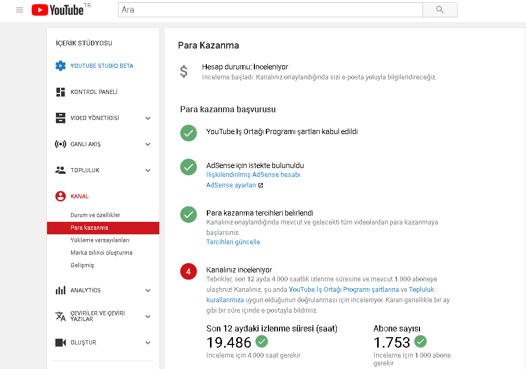Open YouTube İş Ortağı Programı şartlarına link
Image resolution: width=526 pixels, height=369 pixels.
pos(344,290)
